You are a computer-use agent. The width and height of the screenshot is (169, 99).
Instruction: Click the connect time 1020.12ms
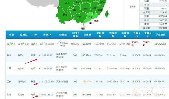tap(112, 81)
